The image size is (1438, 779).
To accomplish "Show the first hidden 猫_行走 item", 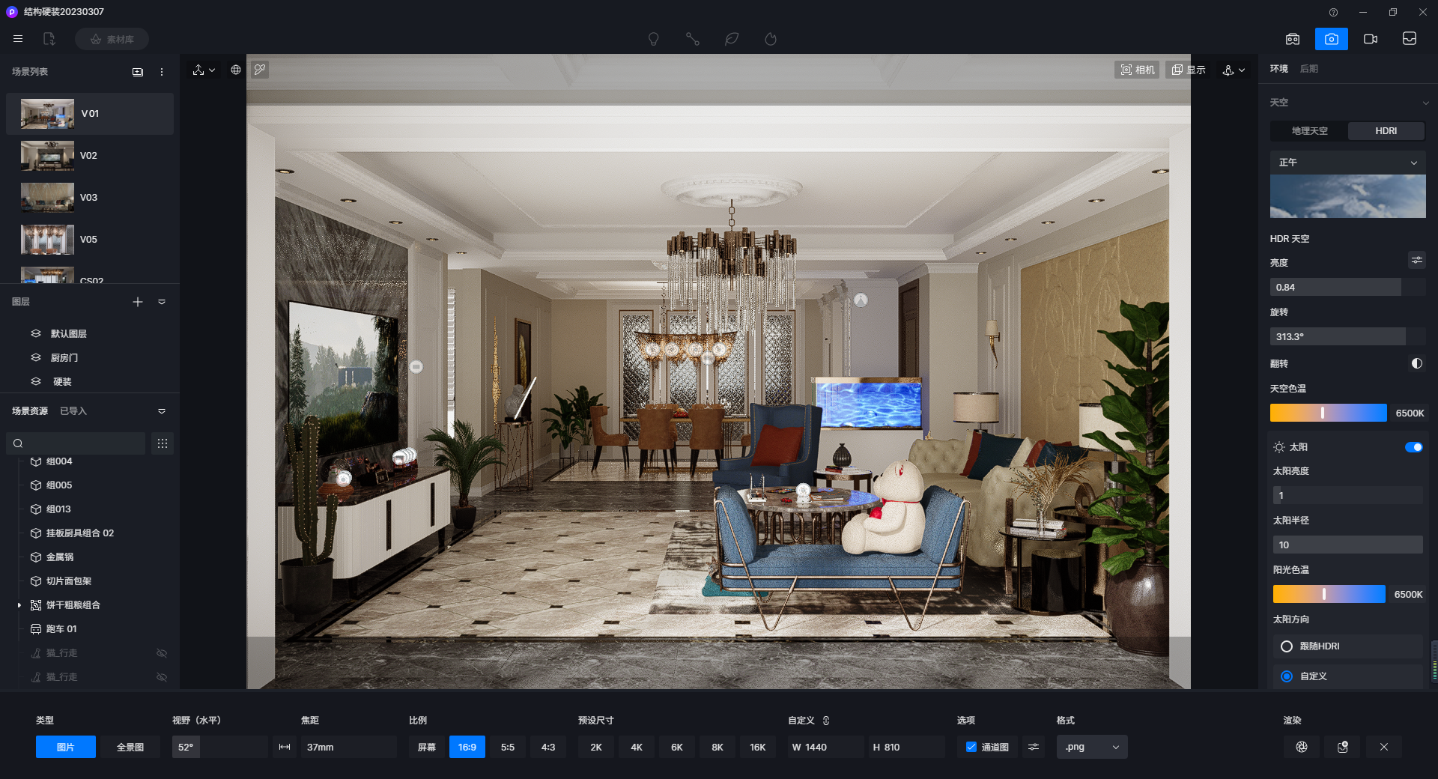I will pos(161,653).
